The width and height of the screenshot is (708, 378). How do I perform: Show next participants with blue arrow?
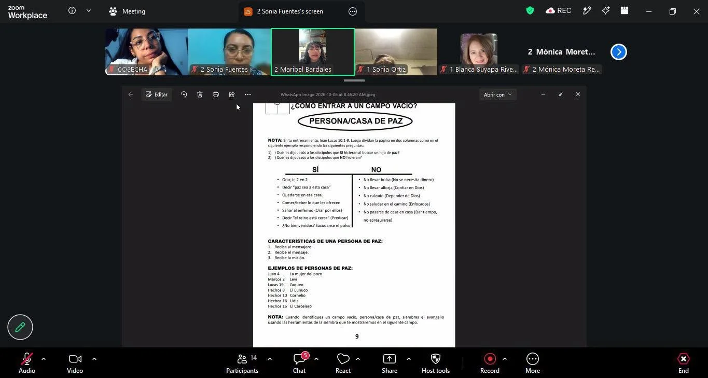(x=618, y=52)
